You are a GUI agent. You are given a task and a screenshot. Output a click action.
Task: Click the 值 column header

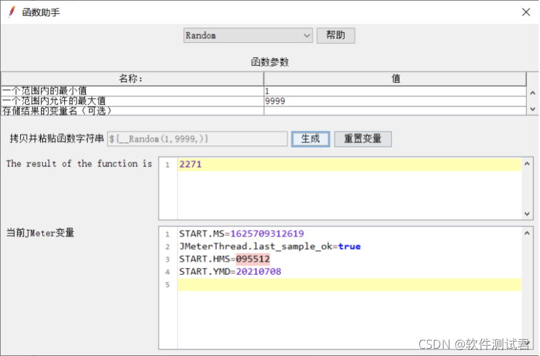[395, 79]
